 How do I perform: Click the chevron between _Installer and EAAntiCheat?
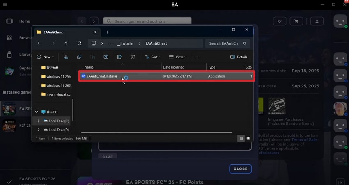140,43
